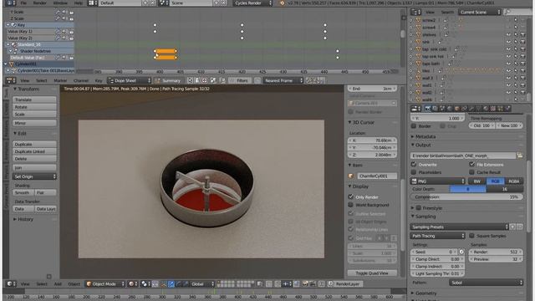Enable the World Background checkbox
The image size is (535, 301).
pyautogui.click(x=350, y=205)
